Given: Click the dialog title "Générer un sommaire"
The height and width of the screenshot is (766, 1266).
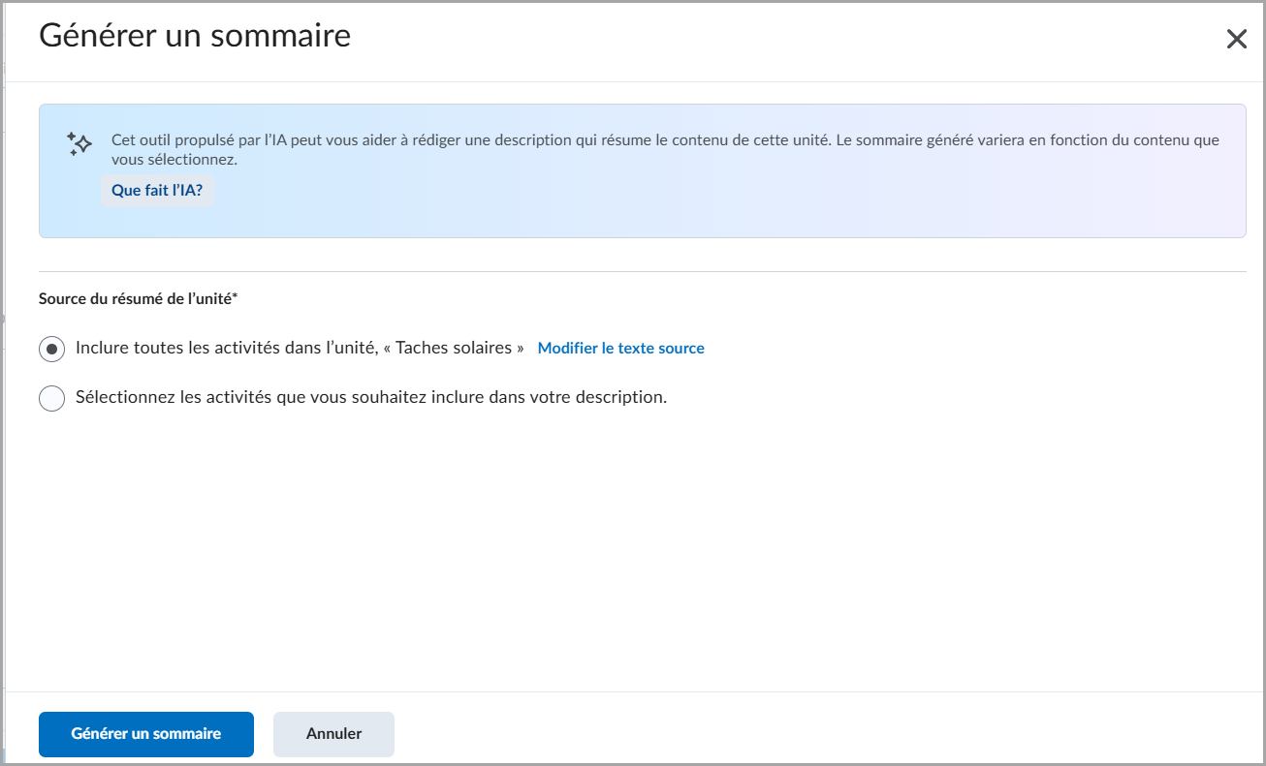Looking at the screenshot, I should pos(194,35).
